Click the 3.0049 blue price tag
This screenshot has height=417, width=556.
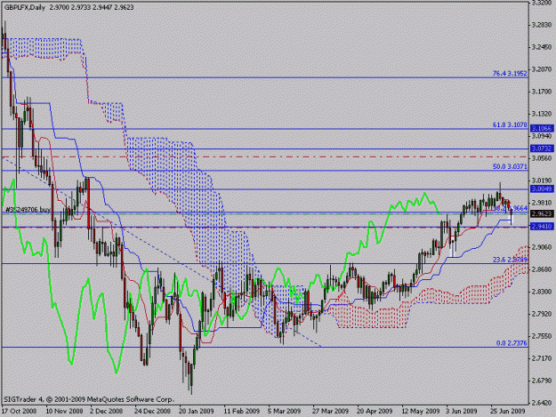(x=542, y=188)
